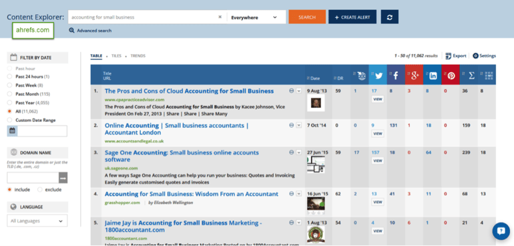Image resolution: width=514 pixels, height=246 pixels.
Task: Sort by Facebook shares column icon
Action: 396,76
